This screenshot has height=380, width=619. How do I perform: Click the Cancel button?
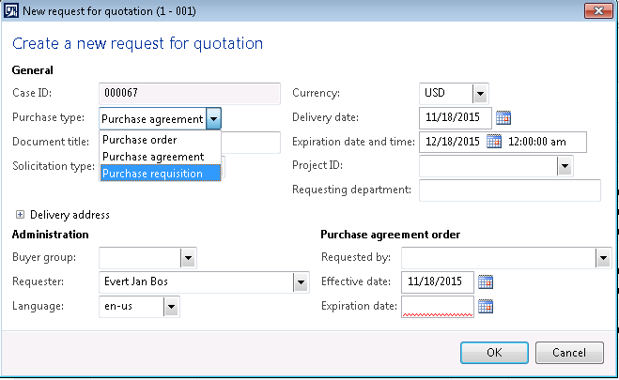pos(569,353)
